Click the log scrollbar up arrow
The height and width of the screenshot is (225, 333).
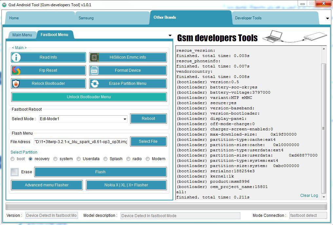[324, 49]
